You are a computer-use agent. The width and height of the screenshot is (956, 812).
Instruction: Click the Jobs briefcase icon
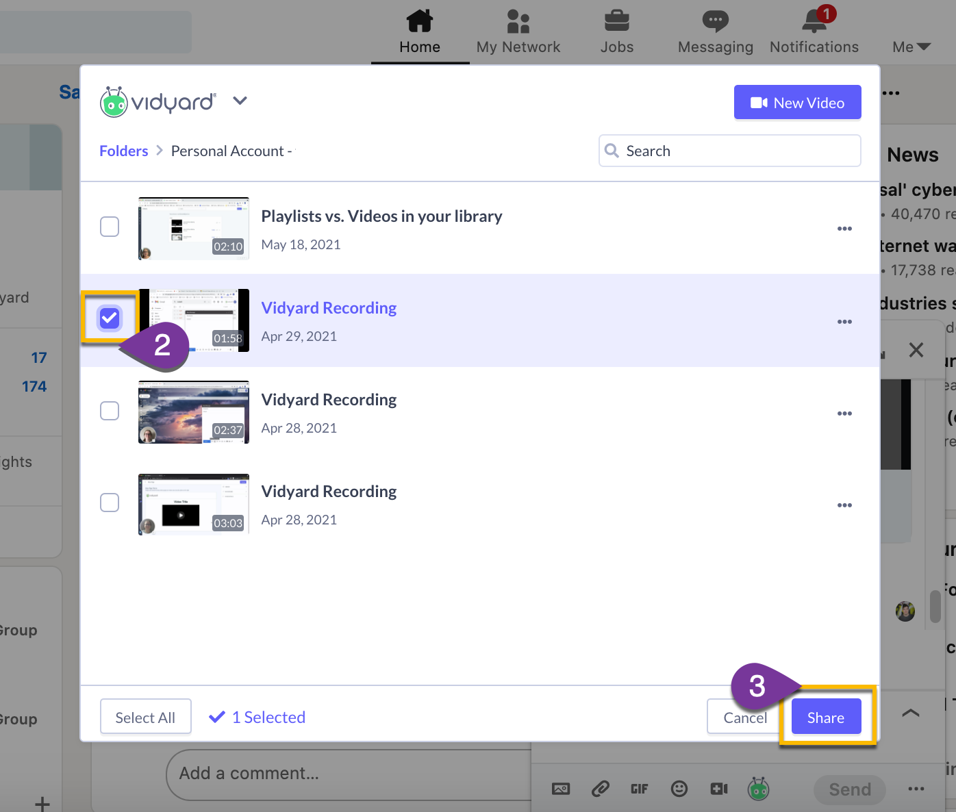617,21
